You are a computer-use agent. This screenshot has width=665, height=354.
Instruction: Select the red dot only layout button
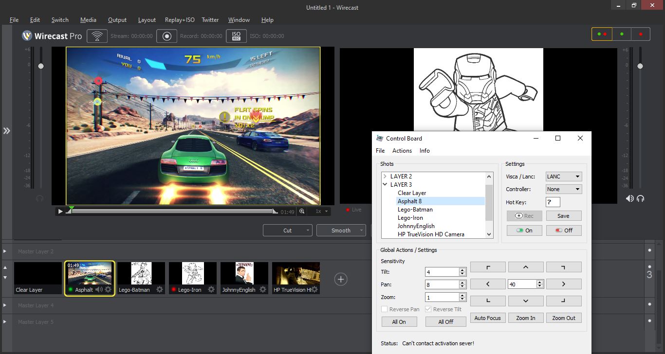click(641, 34)
